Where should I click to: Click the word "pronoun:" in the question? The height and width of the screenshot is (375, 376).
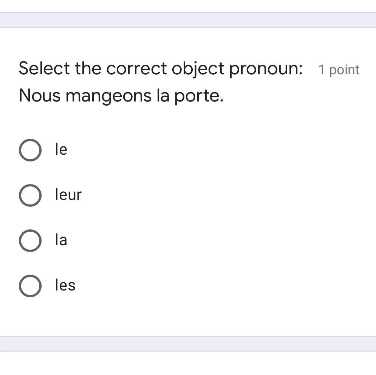click(x=266, y=69)
